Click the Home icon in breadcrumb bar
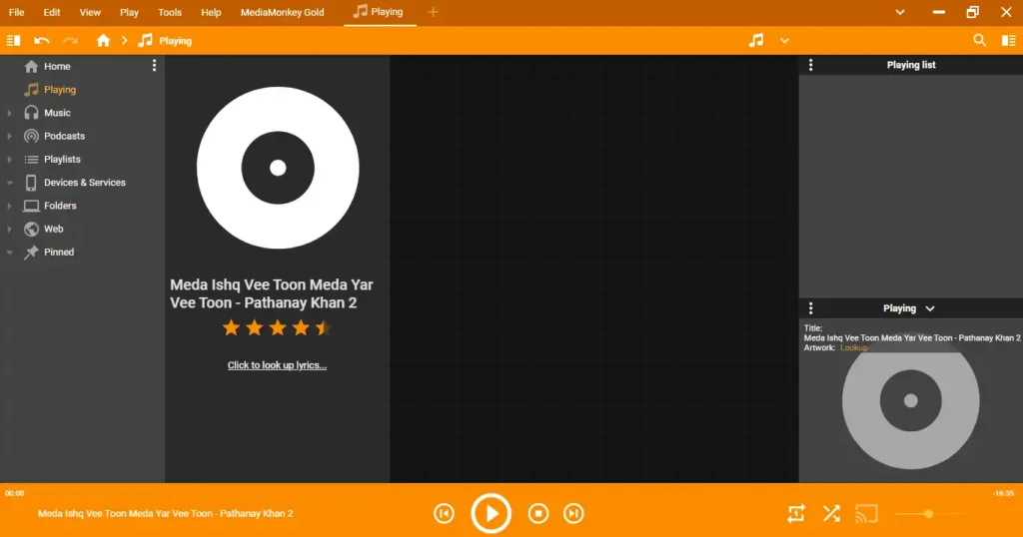This screenshot has width=1023, height=537. pyautogui.click(x=103, y=41)
